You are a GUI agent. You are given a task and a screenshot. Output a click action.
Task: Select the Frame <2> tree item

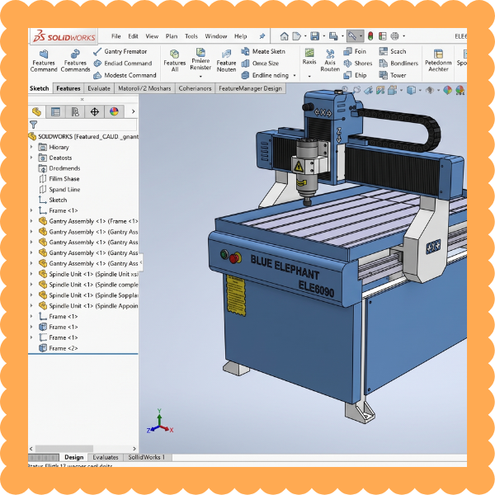pyautogui.click(x=58, y=348)
